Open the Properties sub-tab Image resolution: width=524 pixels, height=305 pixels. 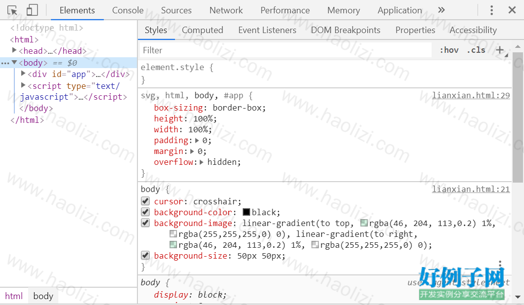pos(415,30)
